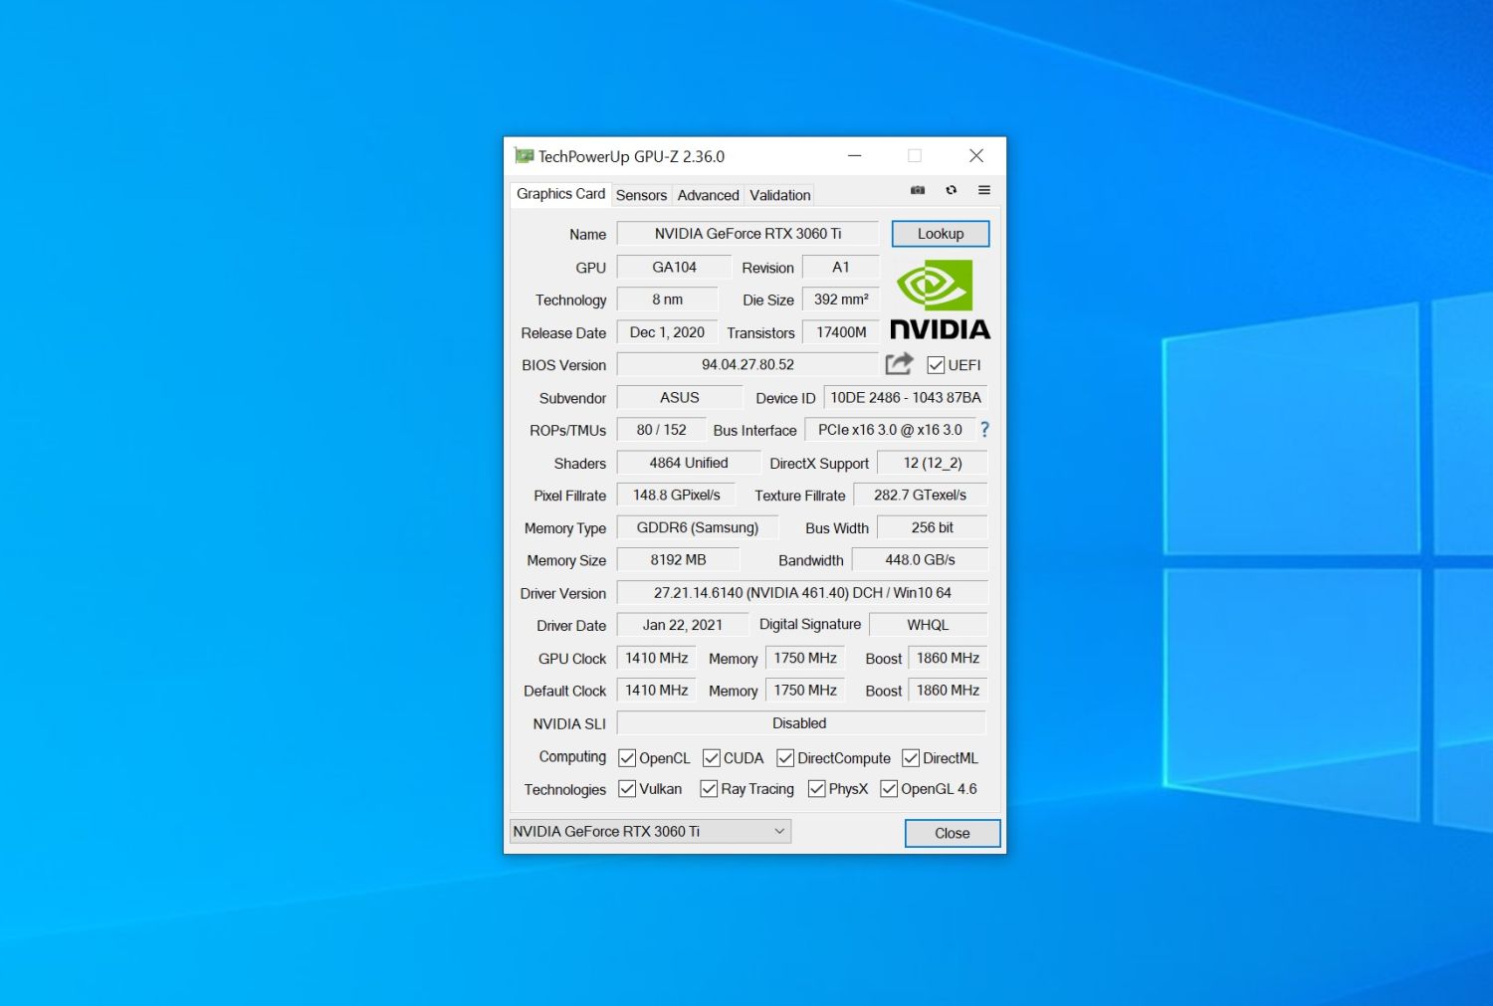
Task: Click the GPU field showing GA104
Action: tap(674, 267)
